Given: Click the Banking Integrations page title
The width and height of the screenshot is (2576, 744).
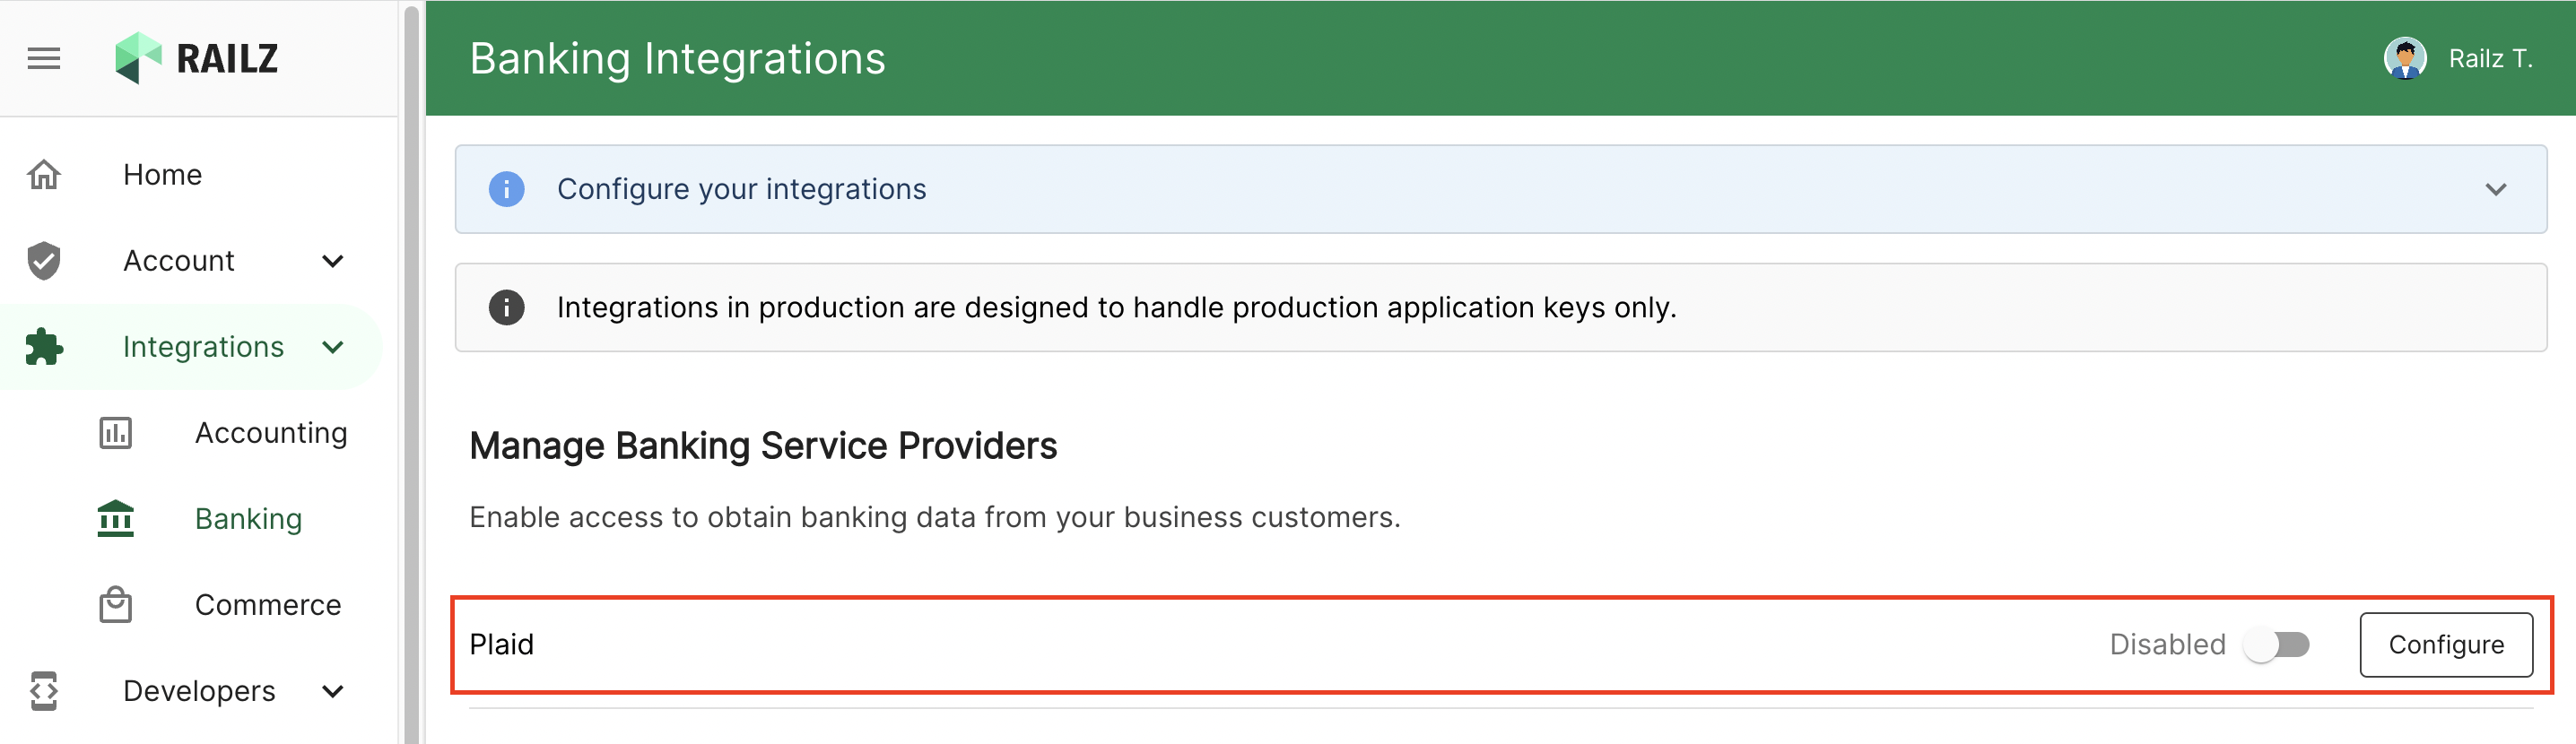Looking at the screenshot, I should coord(677,58).
